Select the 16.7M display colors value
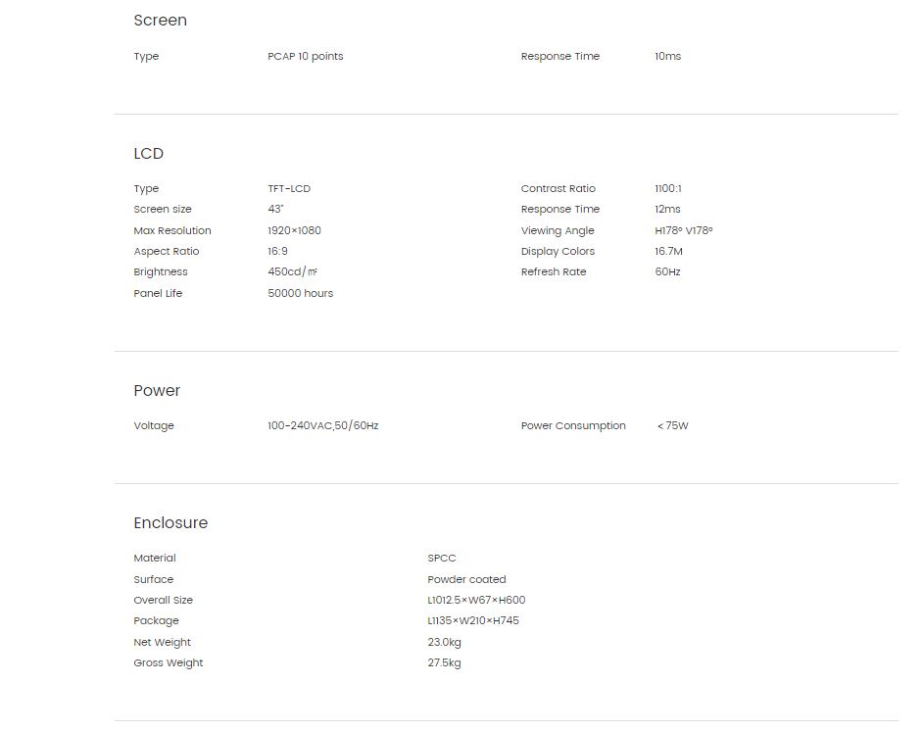Screen dimensions: 923x733 (x=668, y=251)
